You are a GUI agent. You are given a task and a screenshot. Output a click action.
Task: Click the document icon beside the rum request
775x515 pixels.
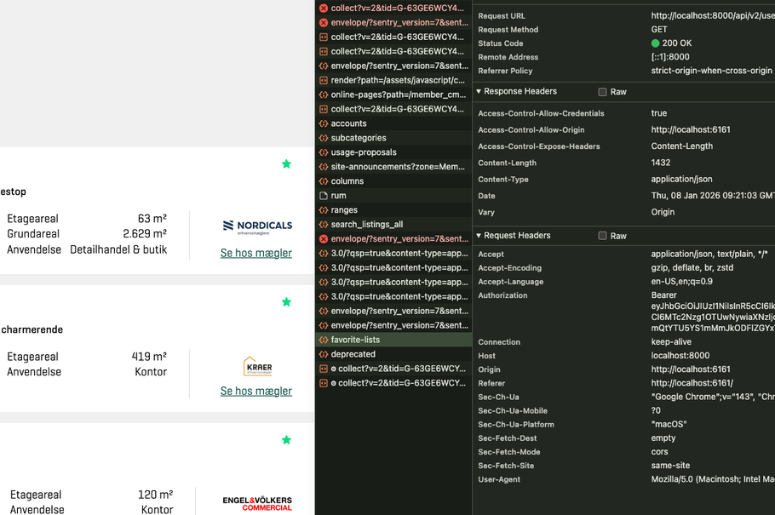[x=324, y=196]
